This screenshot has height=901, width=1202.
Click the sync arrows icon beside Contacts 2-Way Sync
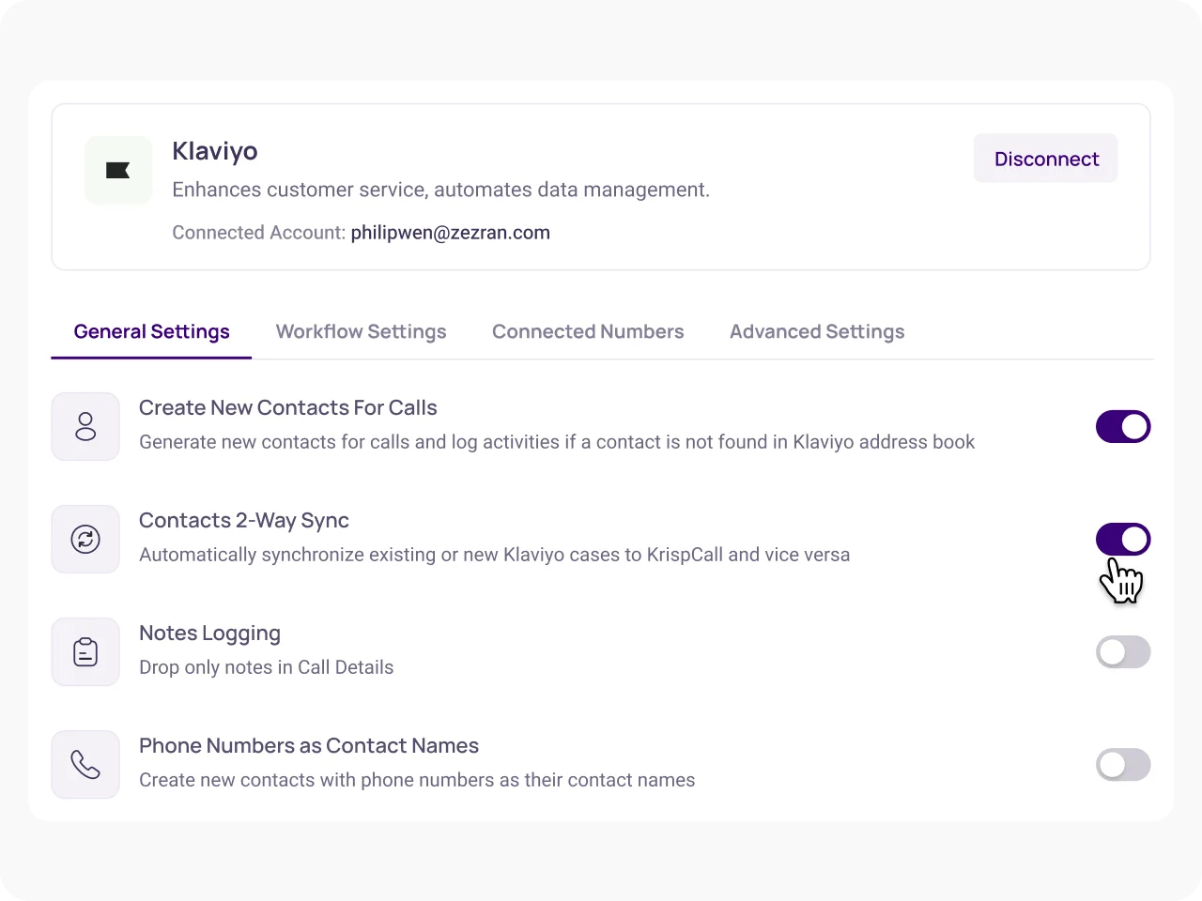pos(85,540)
